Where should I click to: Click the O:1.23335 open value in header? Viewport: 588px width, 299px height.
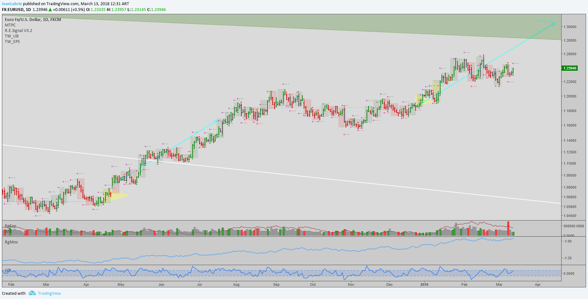point(96,9)
